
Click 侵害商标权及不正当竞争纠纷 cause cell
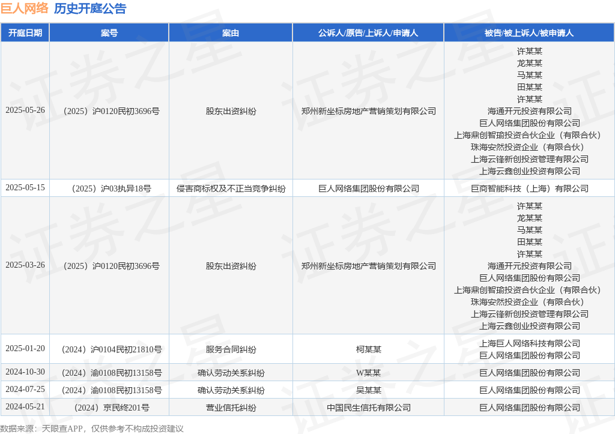tap(231, 188)
